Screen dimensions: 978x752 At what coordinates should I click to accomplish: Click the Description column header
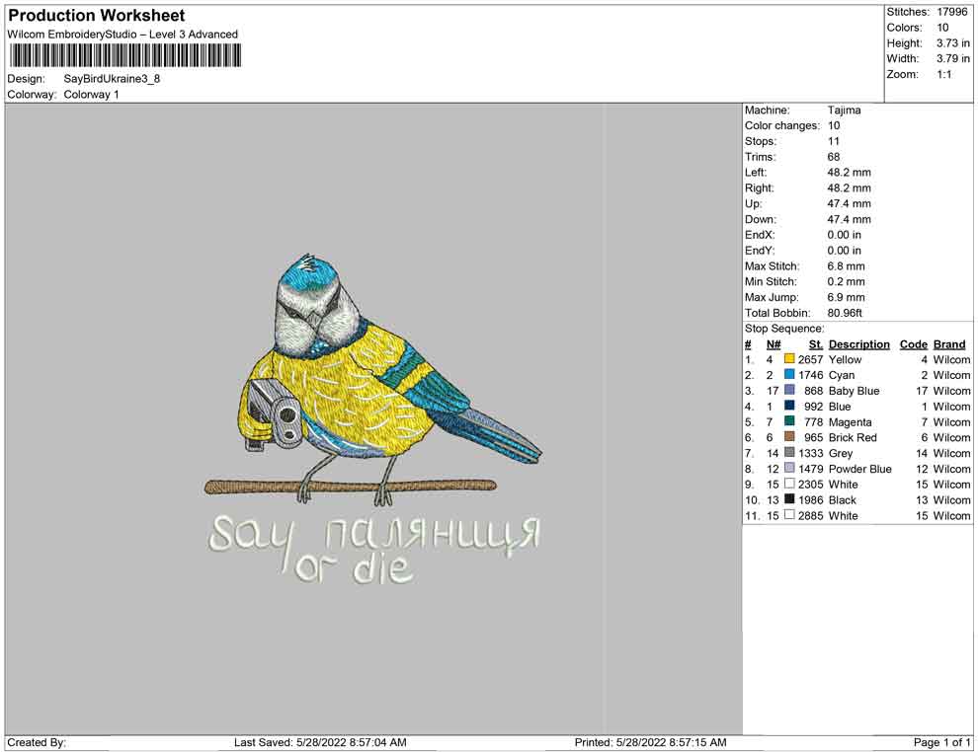pyautogui.click(x=858, y=344)
